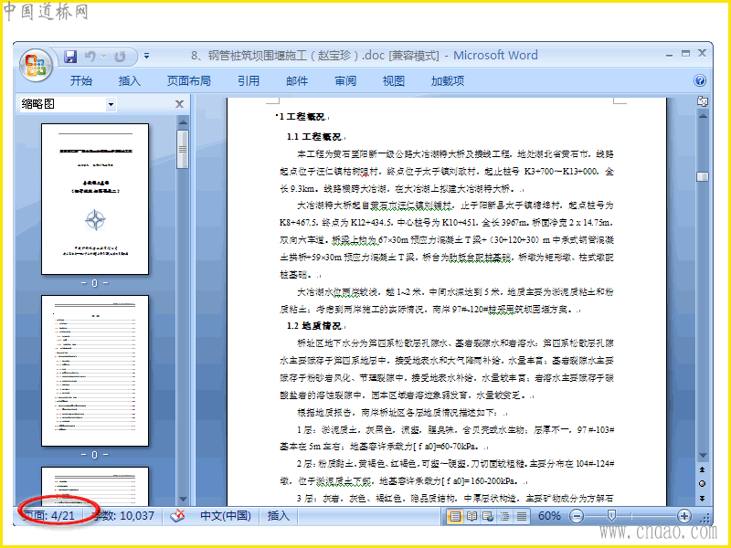731x548 pixels.
Task: Switch to Print Layout view
Action: (x=454, y=516)
